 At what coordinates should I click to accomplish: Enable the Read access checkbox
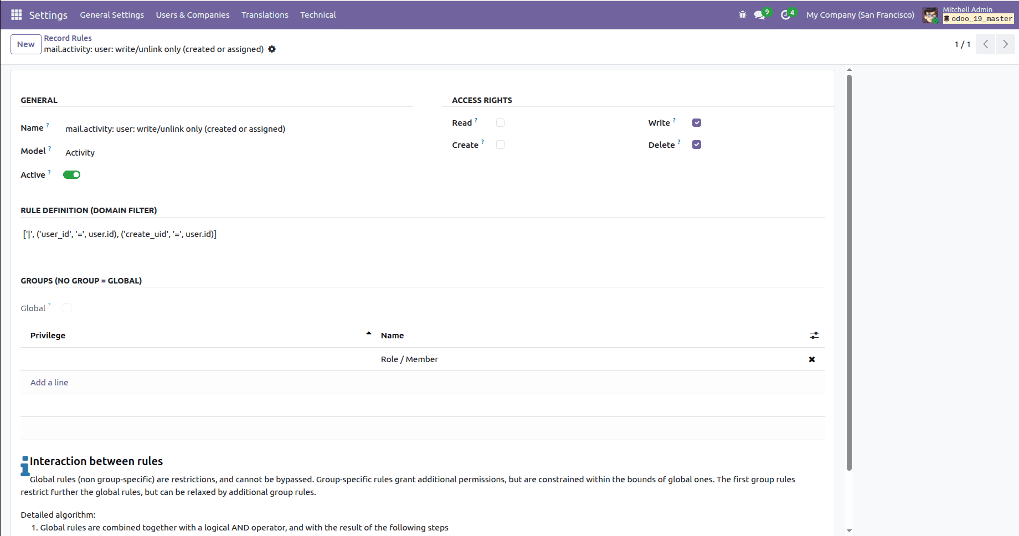click(x=500, y=122)
